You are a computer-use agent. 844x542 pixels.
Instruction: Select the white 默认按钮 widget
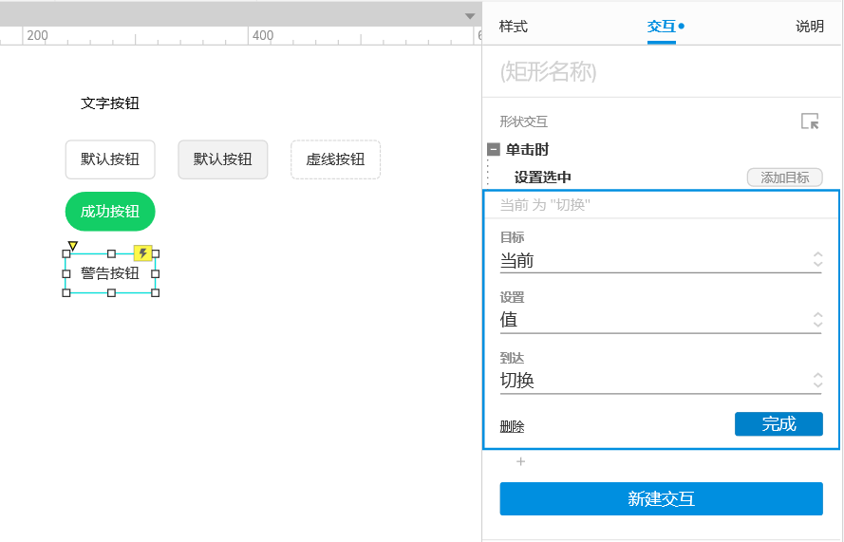[x=110, y=159]
